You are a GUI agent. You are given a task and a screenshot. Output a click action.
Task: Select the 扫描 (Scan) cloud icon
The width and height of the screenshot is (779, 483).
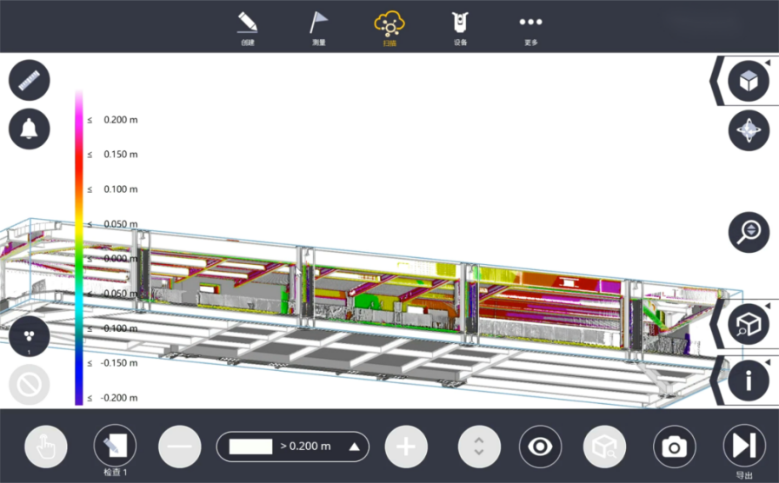pyautogui.click(x=389, y=27)
